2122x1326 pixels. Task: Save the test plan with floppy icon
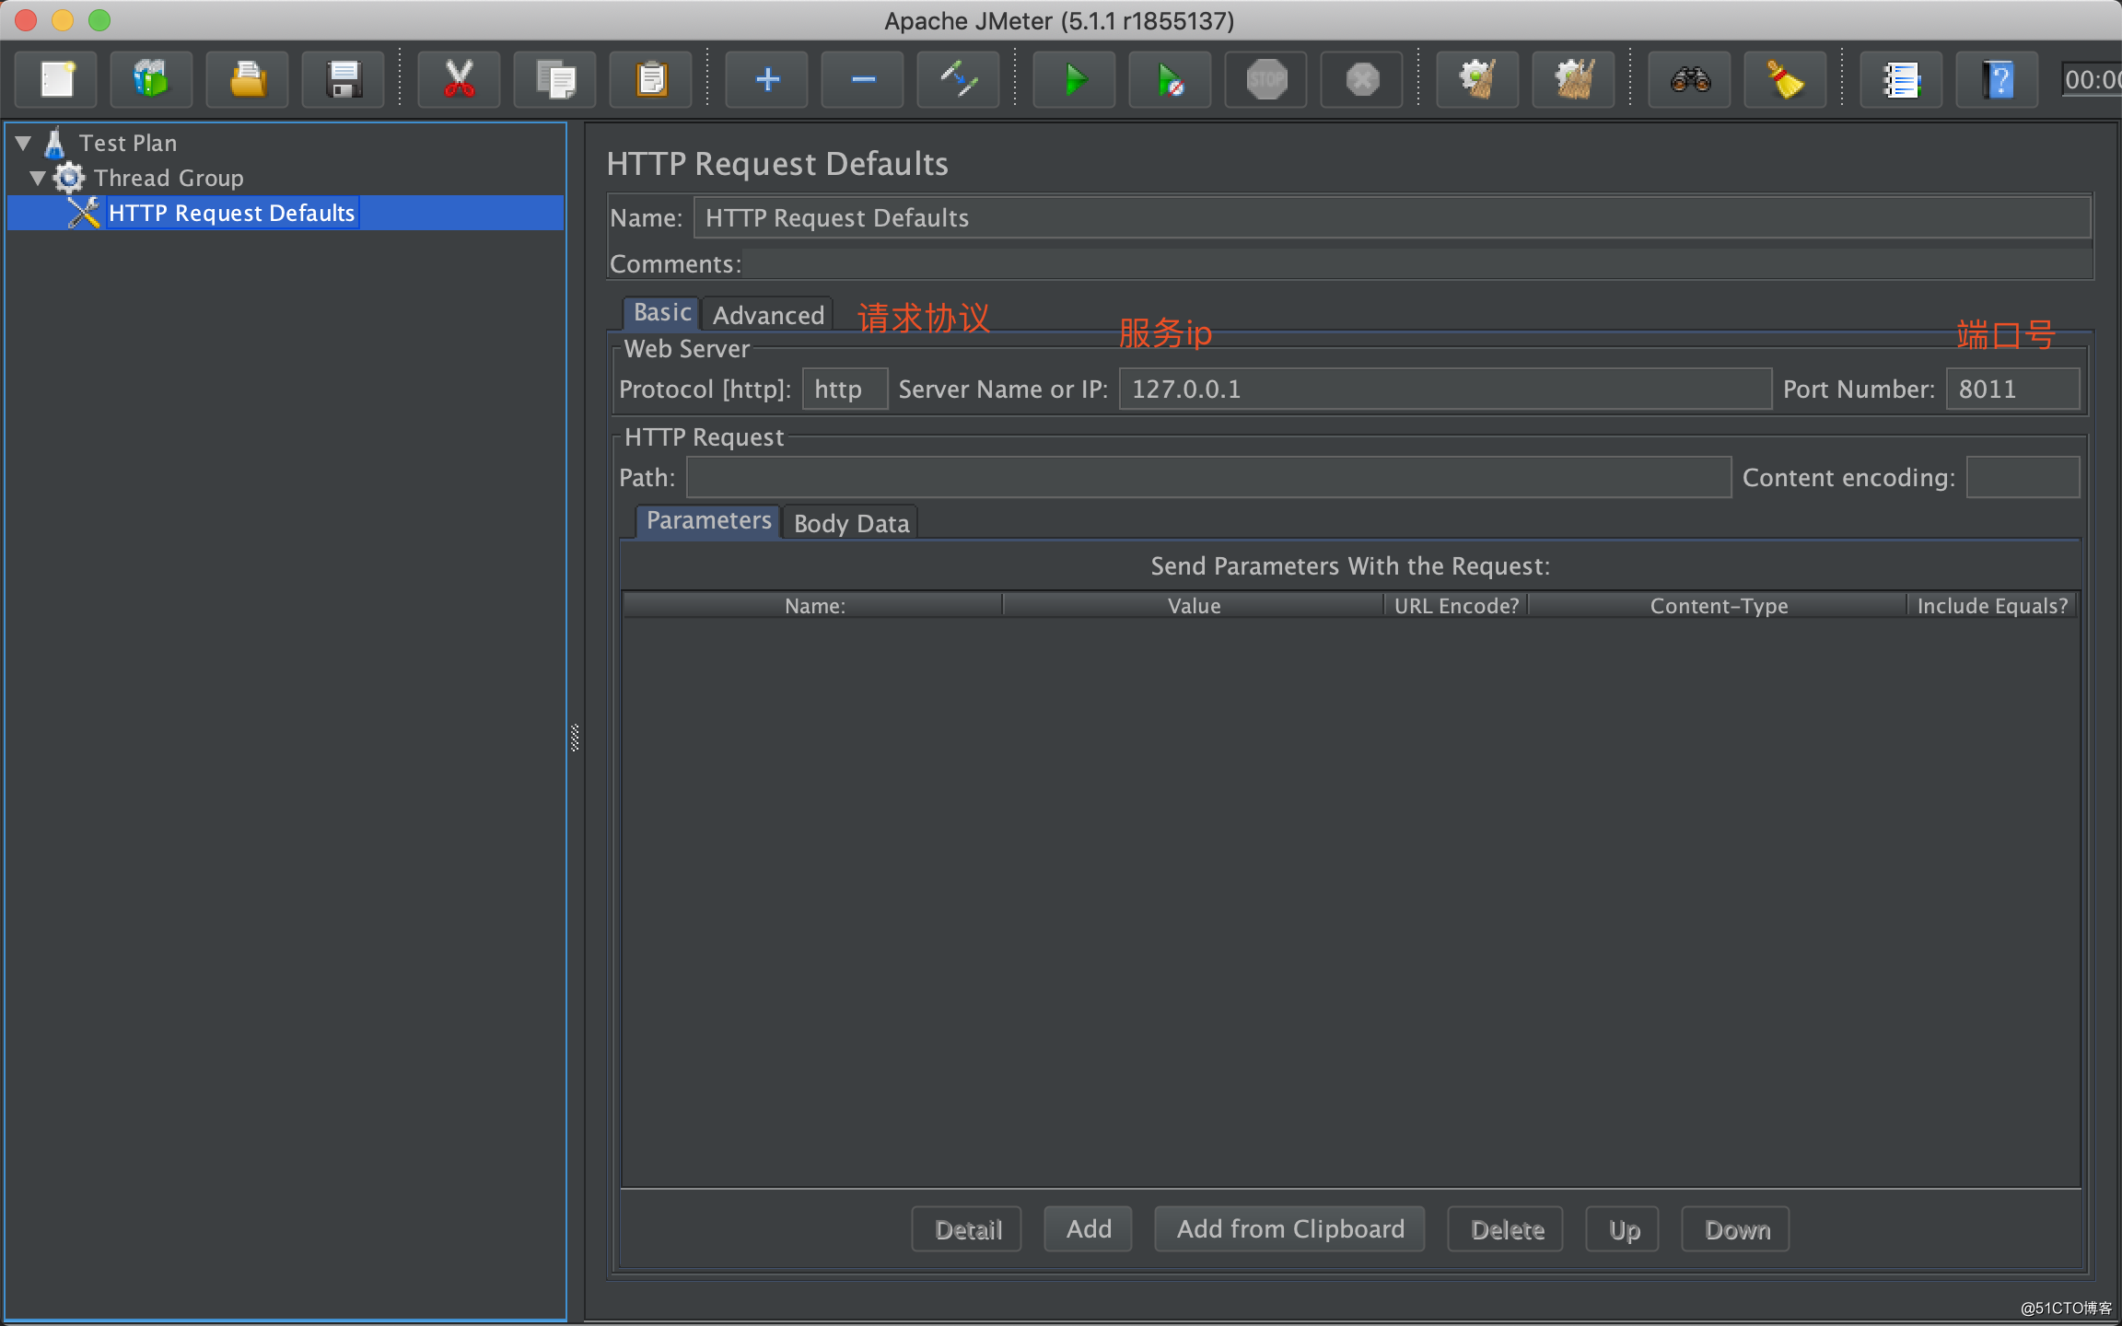344,80
